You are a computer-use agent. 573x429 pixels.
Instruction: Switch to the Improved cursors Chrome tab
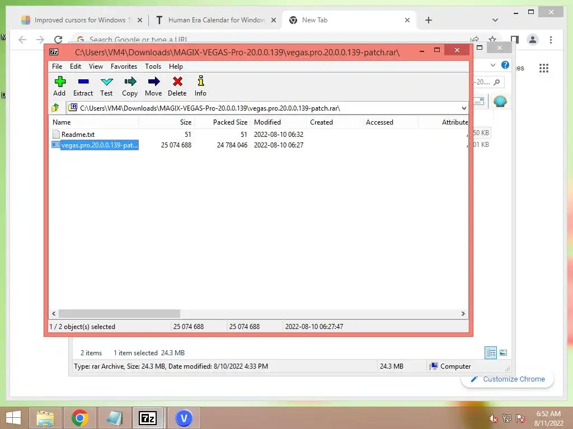point(82,20)
